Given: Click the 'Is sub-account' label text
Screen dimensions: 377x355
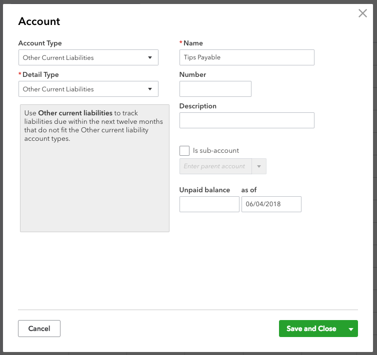Looking at the screenshot, I should tap(216, 150).
